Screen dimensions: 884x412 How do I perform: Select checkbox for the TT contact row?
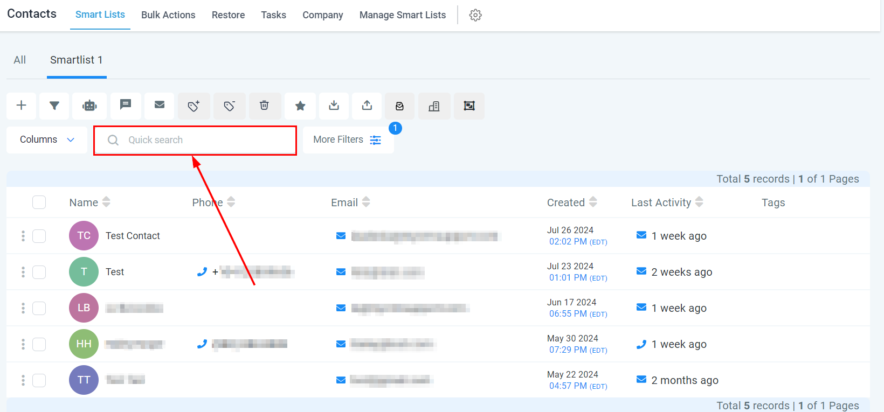[x=39, y=380]
